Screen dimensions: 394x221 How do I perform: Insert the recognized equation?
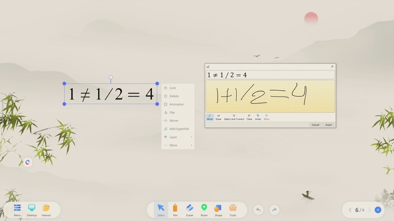pyautogui.click(x=329, y=125)
